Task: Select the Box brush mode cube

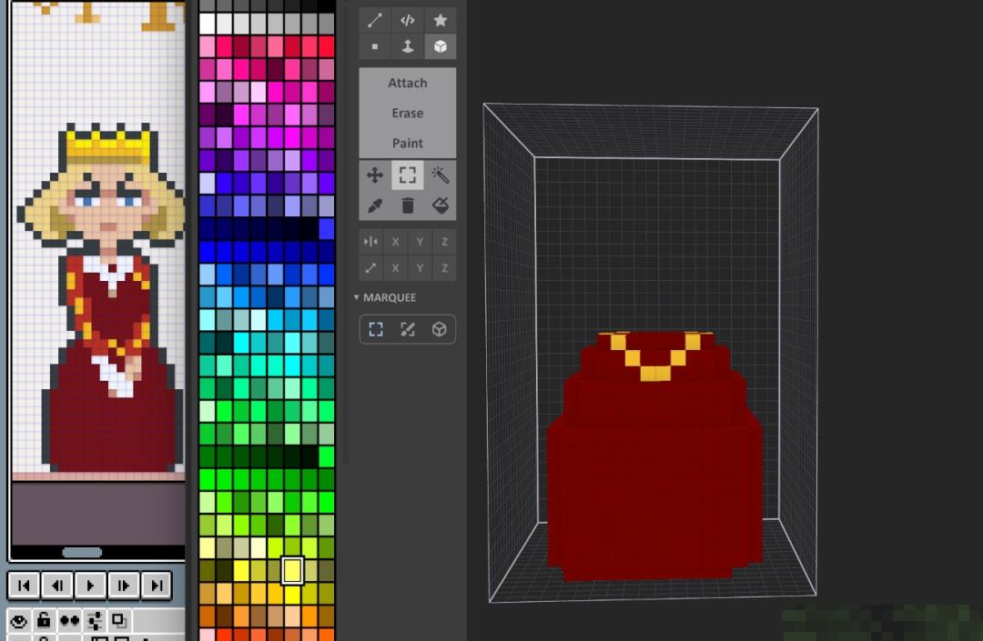Action: pyautogui.click(x=441, y=47)
